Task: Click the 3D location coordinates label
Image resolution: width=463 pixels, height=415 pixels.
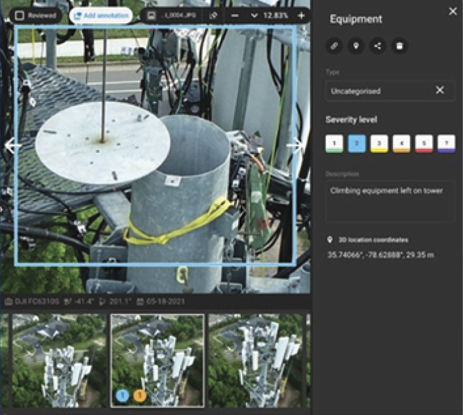Action: [373, 240]
